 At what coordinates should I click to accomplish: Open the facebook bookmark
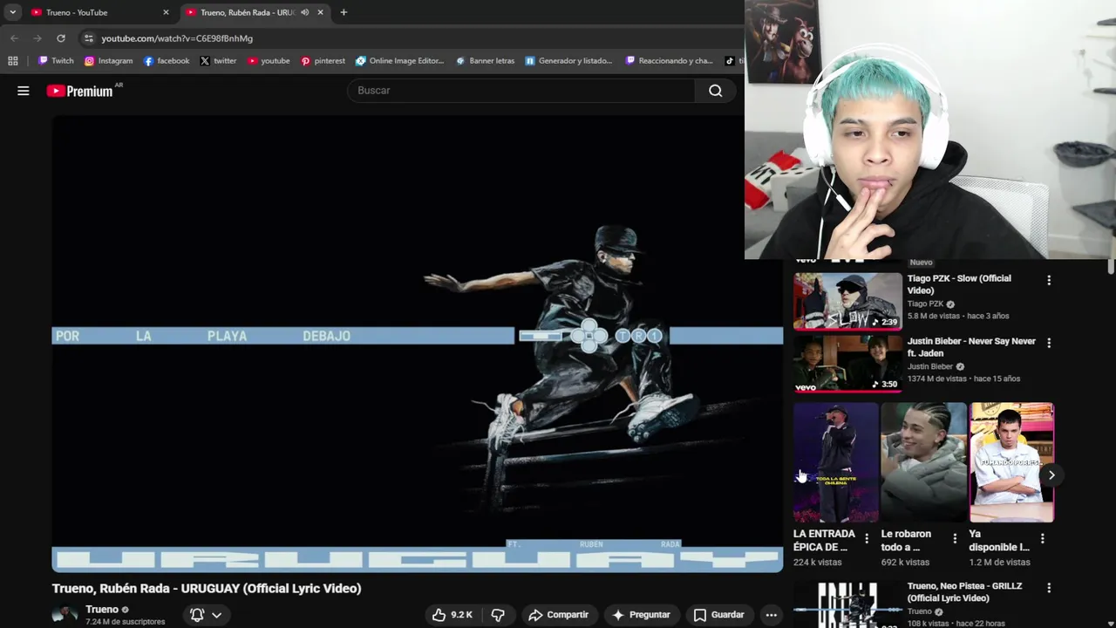click(167, 61)
